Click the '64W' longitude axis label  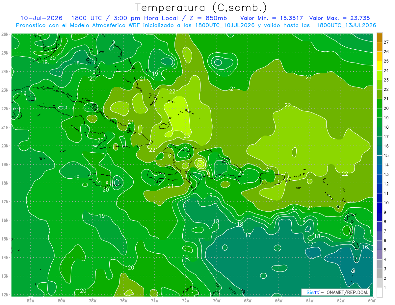pyautogui.click(x=310, y=300)
